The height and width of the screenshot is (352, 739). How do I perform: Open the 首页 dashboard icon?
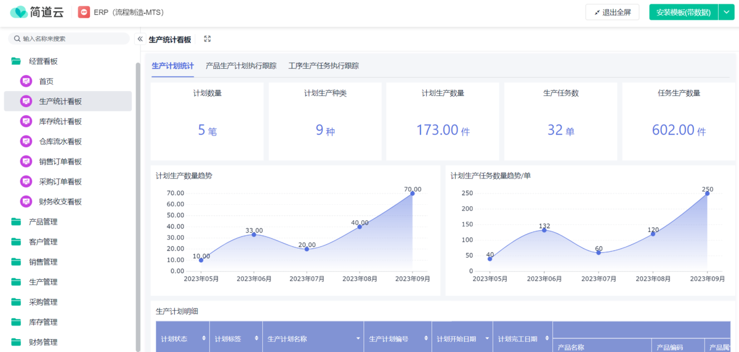tap(26, 81)
